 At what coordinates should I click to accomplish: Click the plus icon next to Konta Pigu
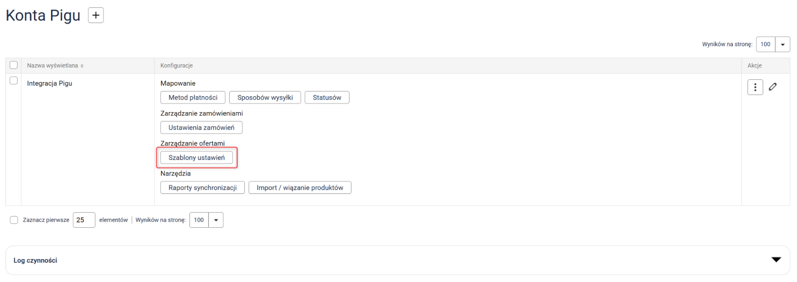click(96, 16)
